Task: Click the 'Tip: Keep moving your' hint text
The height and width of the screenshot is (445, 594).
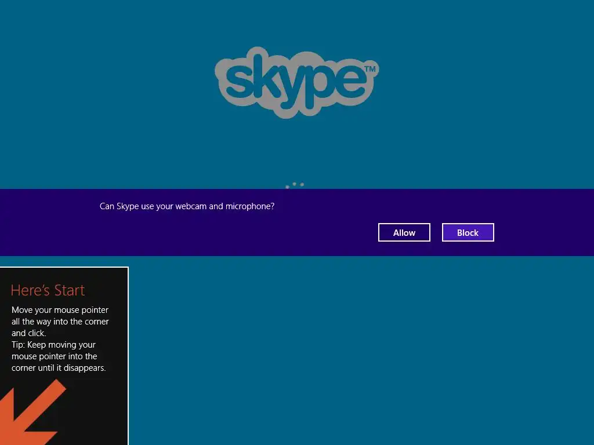Action: pyautogui.click(x=53, y=345)
